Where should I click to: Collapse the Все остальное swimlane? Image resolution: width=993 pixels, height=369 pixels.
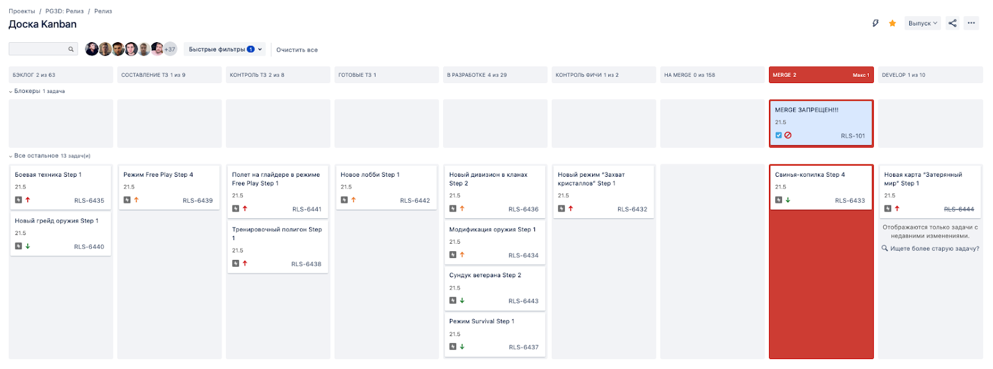pyautogui.click(x=11, y=156)
